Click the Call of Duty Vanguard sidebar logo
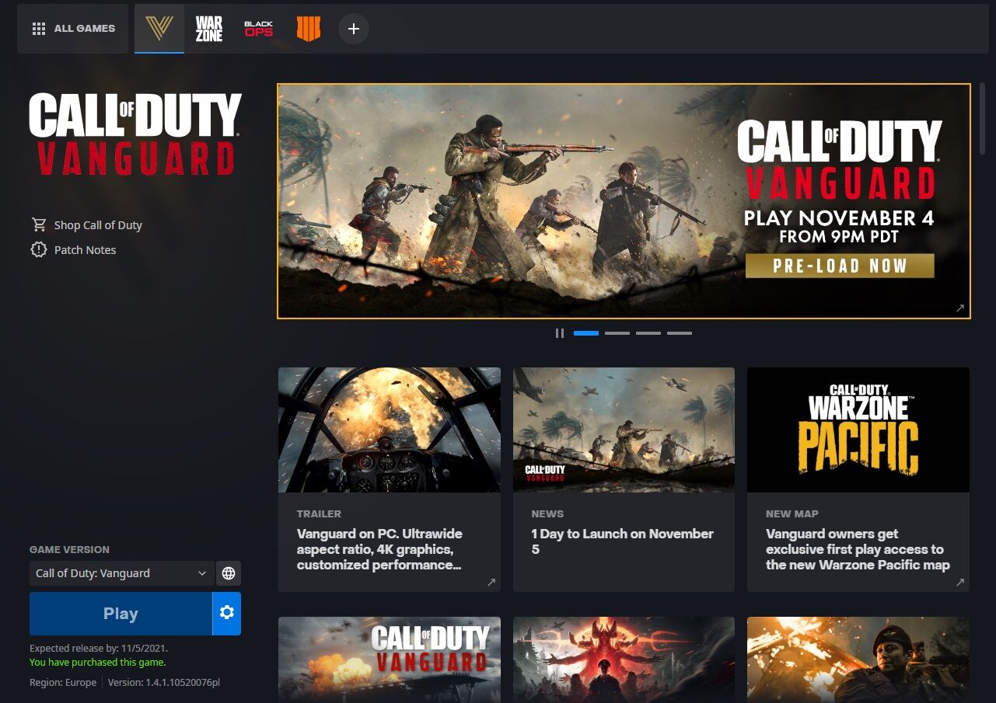The width and height of the screenshot is (996, 703). (135, 134)
